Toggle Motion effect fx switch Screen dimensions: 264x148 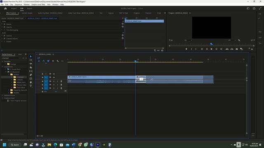coord(5,24)
